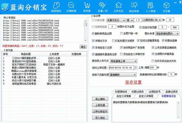Open 图片来源 淘宝数据包图片 dropdown
This screenshot has height=123, width=182.
(167, 34)
